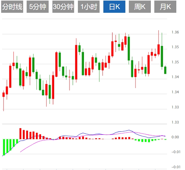Switch to the 周K weekly tab
Screen dimensions: 185x170
(140, 7)
